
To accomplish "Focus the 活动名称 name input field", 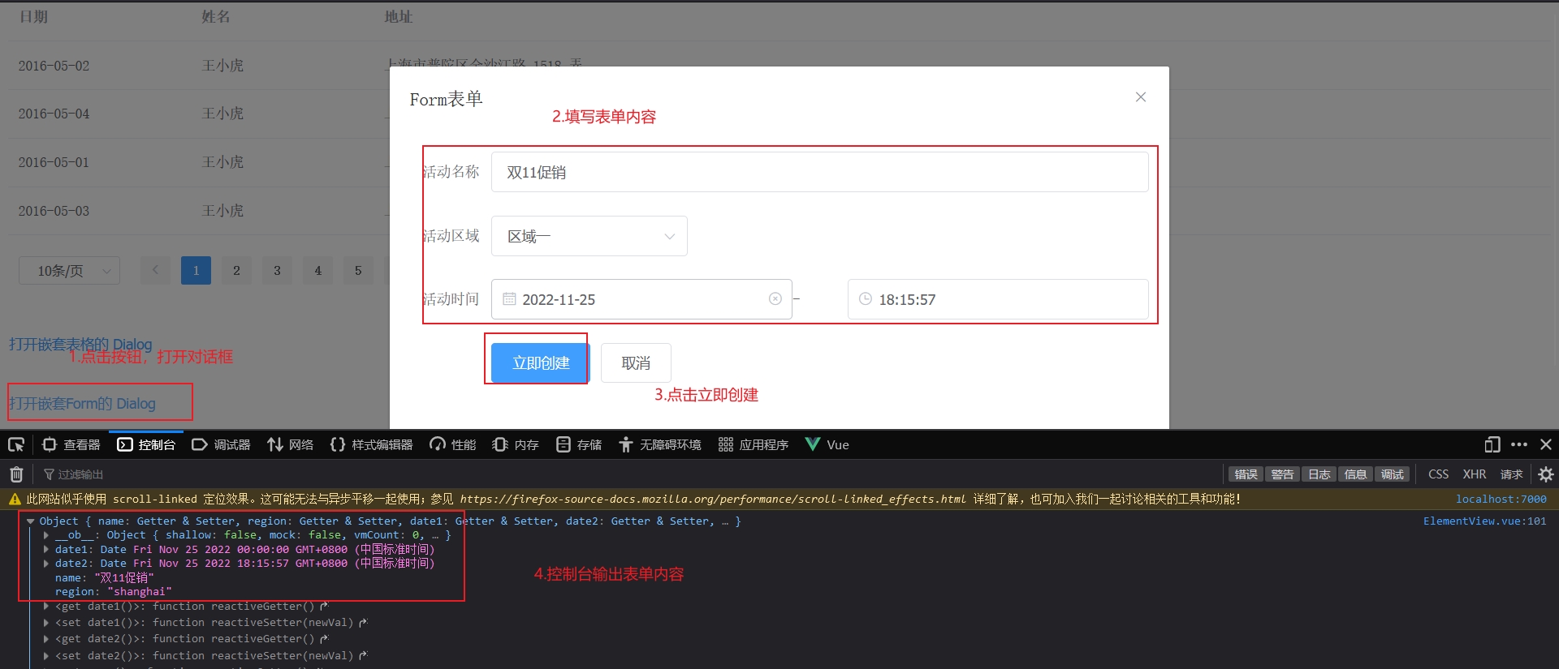I will pyautogui.click(x=818, y=172).
